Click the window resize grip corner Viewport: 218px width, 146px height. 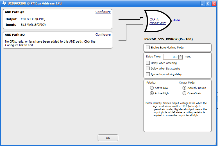coord(215,143)
